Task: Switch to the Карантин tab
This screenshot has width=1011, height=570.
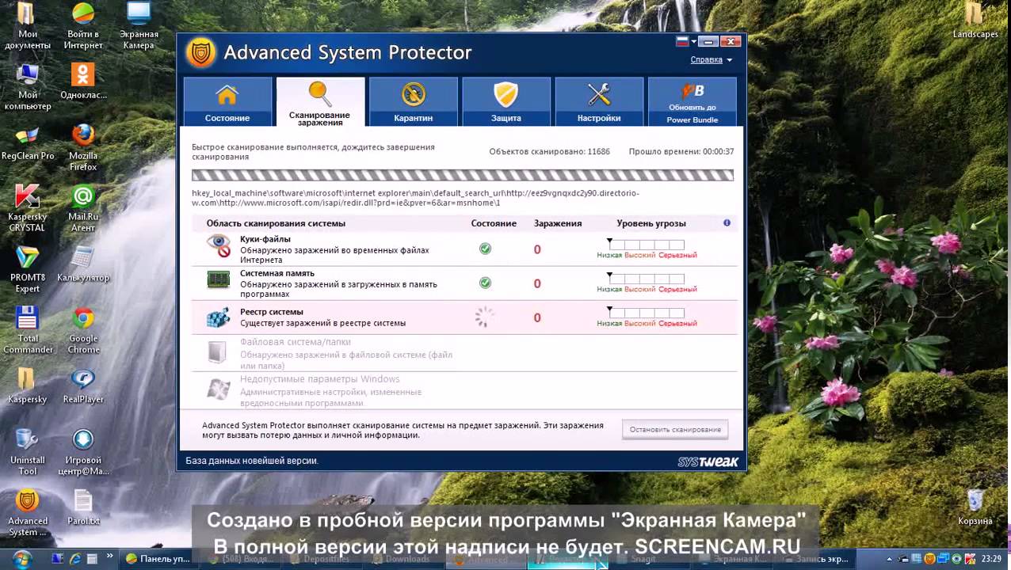Action: [x=413, y=101]
